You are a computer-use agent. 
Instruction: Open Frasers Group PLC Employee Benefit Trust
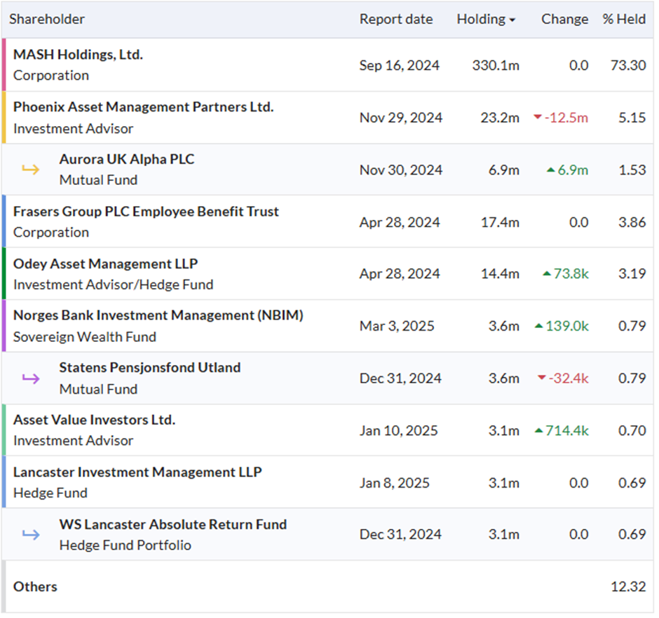pyautogui.click(x=146, y=212)
